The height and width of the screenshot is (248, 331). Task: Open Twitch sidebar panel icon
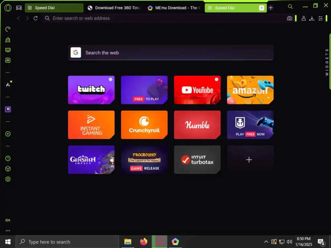(8, 109)
